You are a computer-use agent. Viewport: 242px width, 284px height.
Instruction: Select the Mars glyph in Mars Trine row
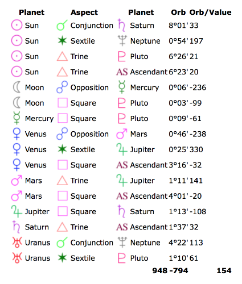point(17,180)
